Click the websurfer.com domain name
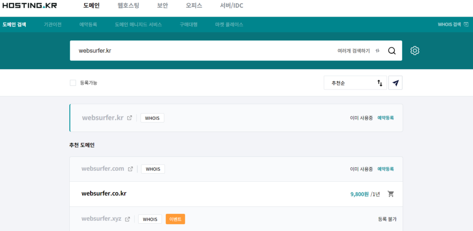 click(x=103, y=169)
